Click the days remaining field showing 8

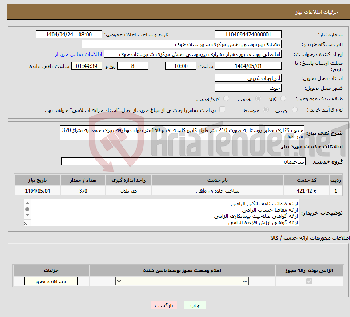[x=133, y=66]
